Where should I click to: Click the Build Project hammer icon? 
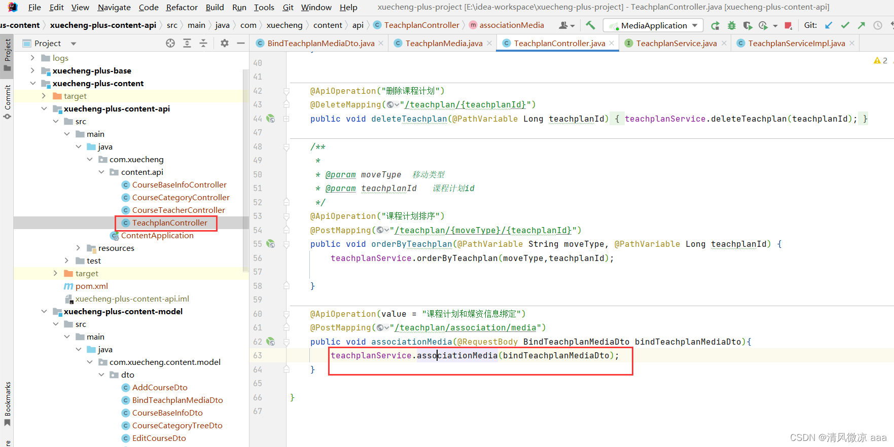tap(590, 25)
